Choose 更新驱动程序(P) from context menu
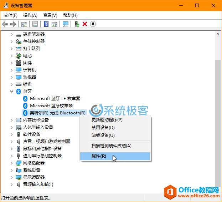This screenshot has height=202, width=222. (115, 120)
